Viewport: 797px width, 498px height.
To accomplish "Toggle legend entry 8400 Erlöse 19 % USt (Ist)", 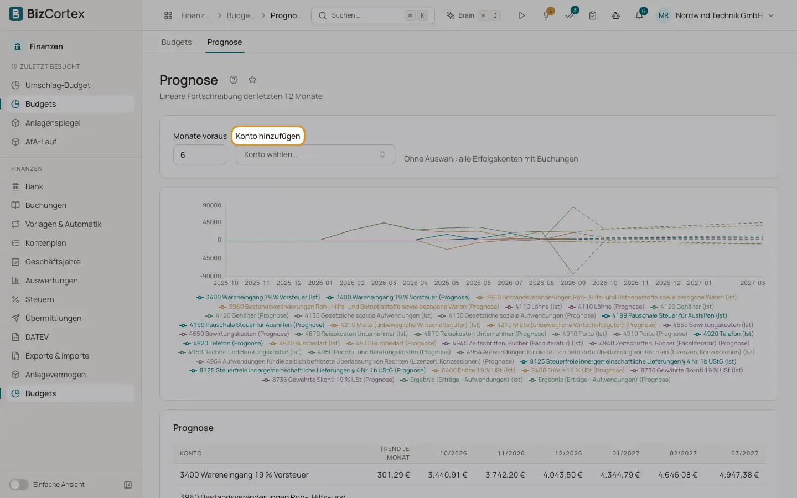I will (473, 370).
